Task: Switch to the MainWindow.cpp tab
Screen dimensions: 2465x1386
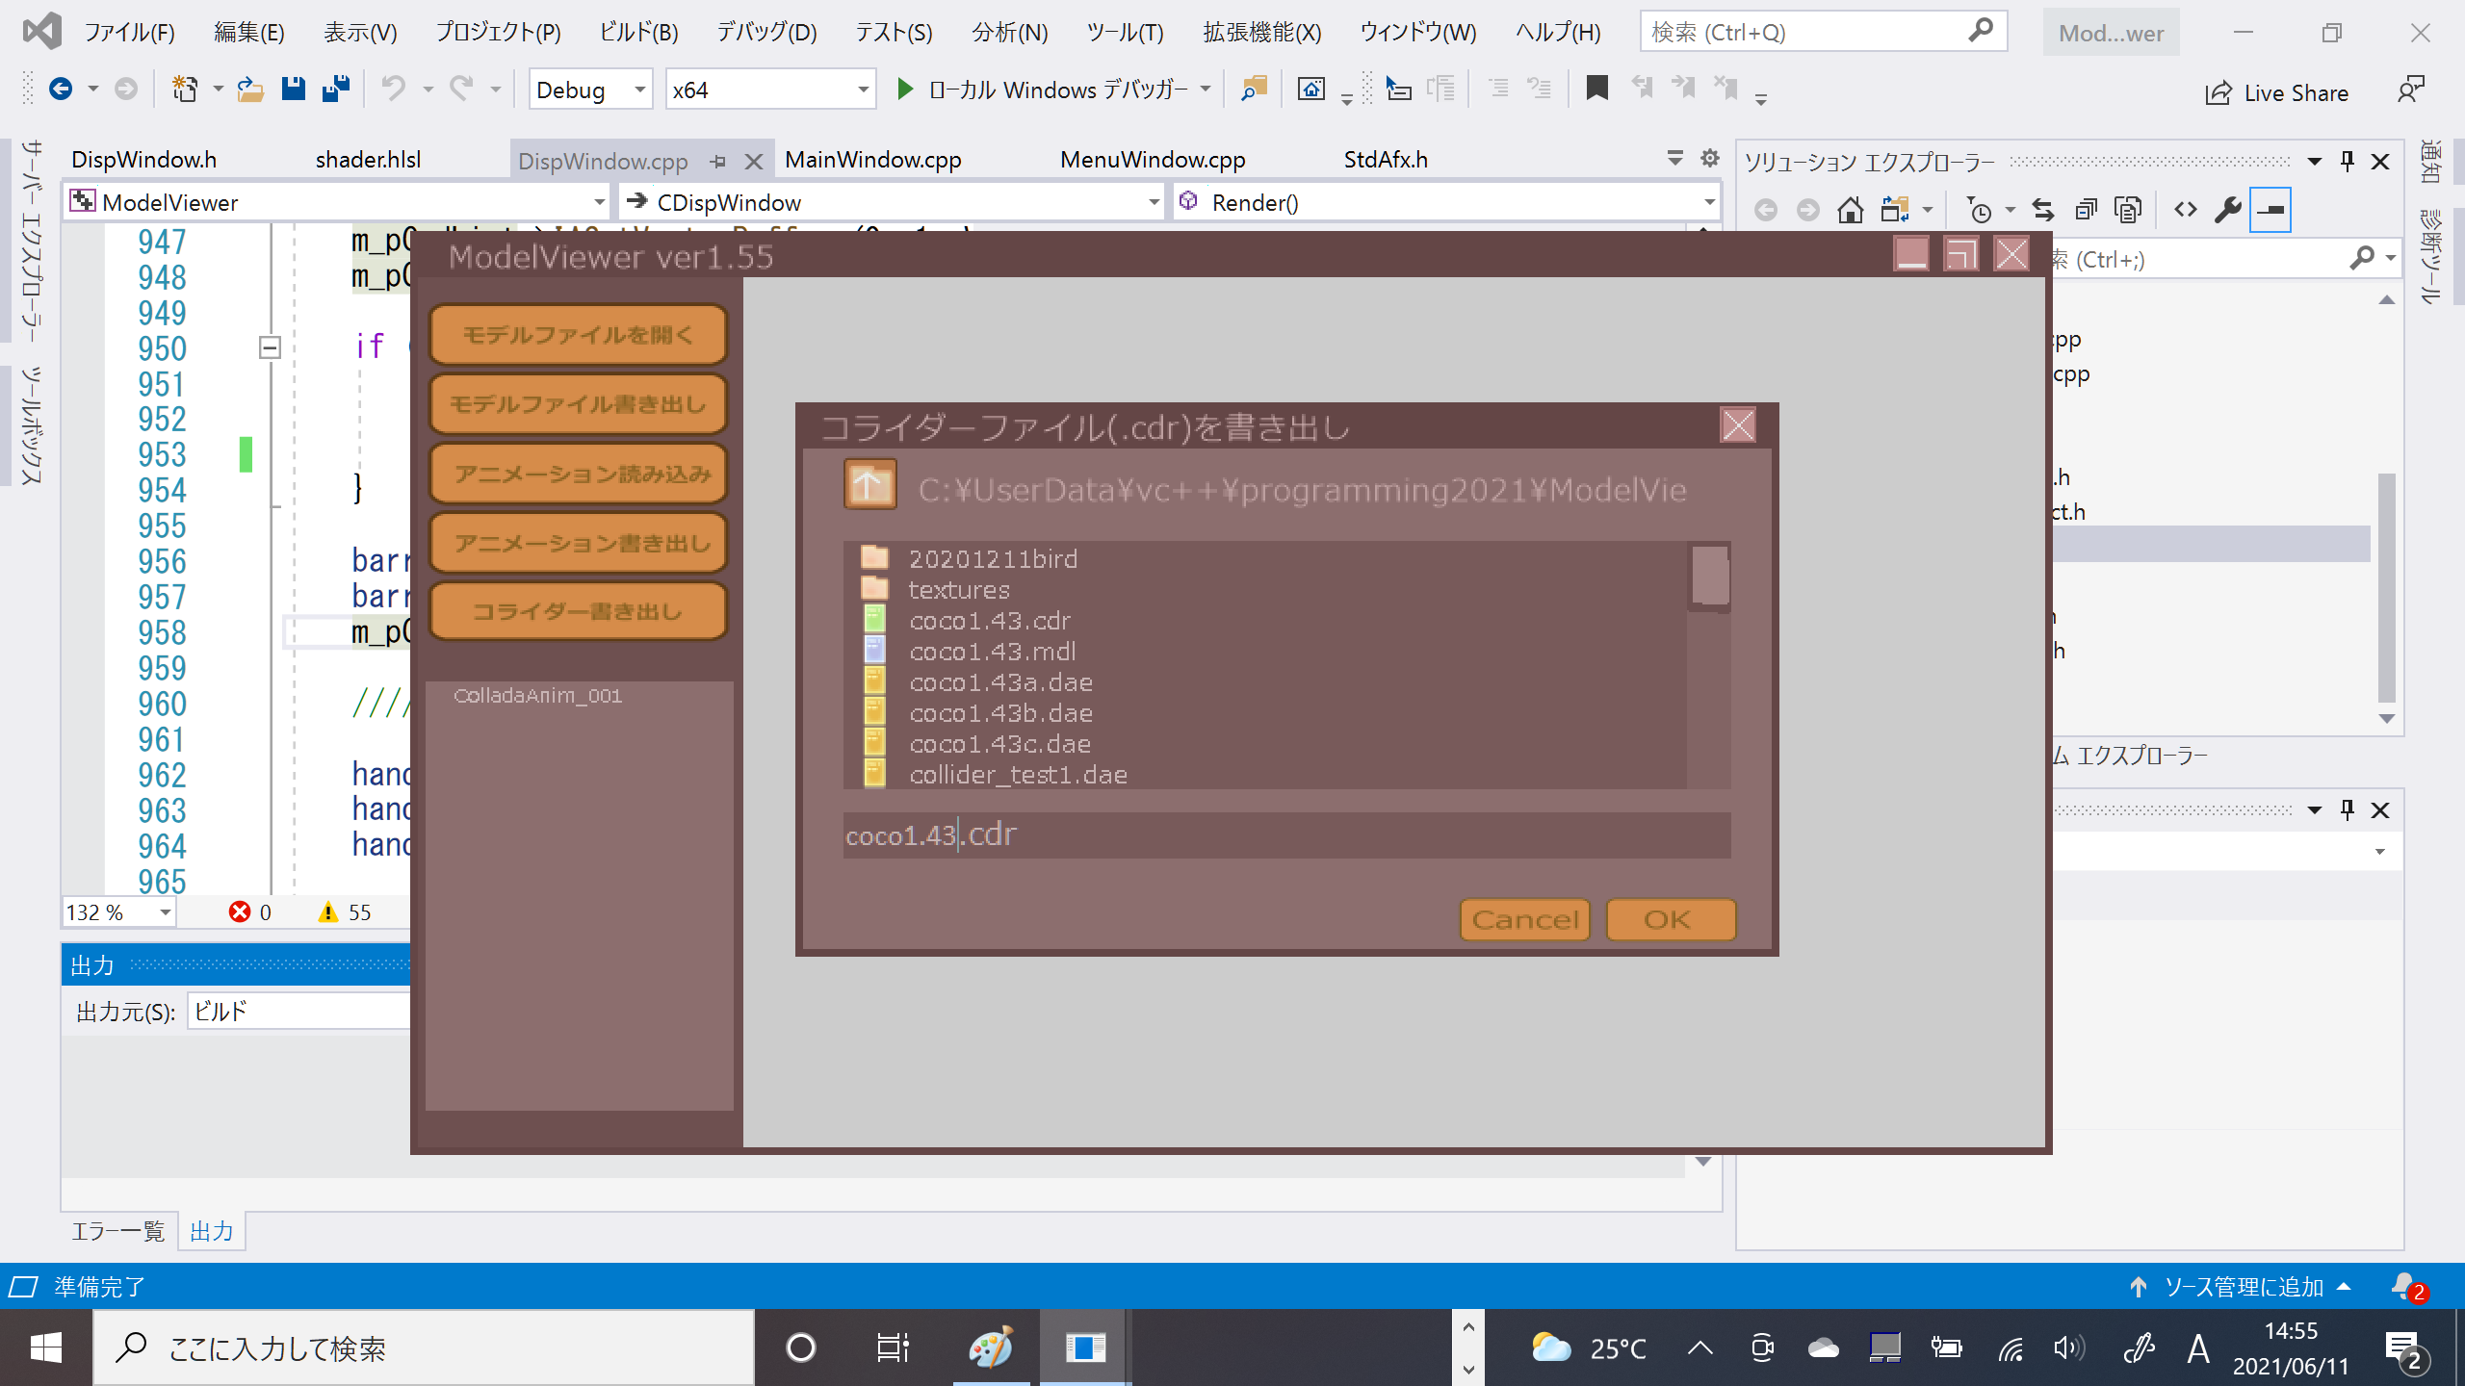Action: click(x=872, y=160)
